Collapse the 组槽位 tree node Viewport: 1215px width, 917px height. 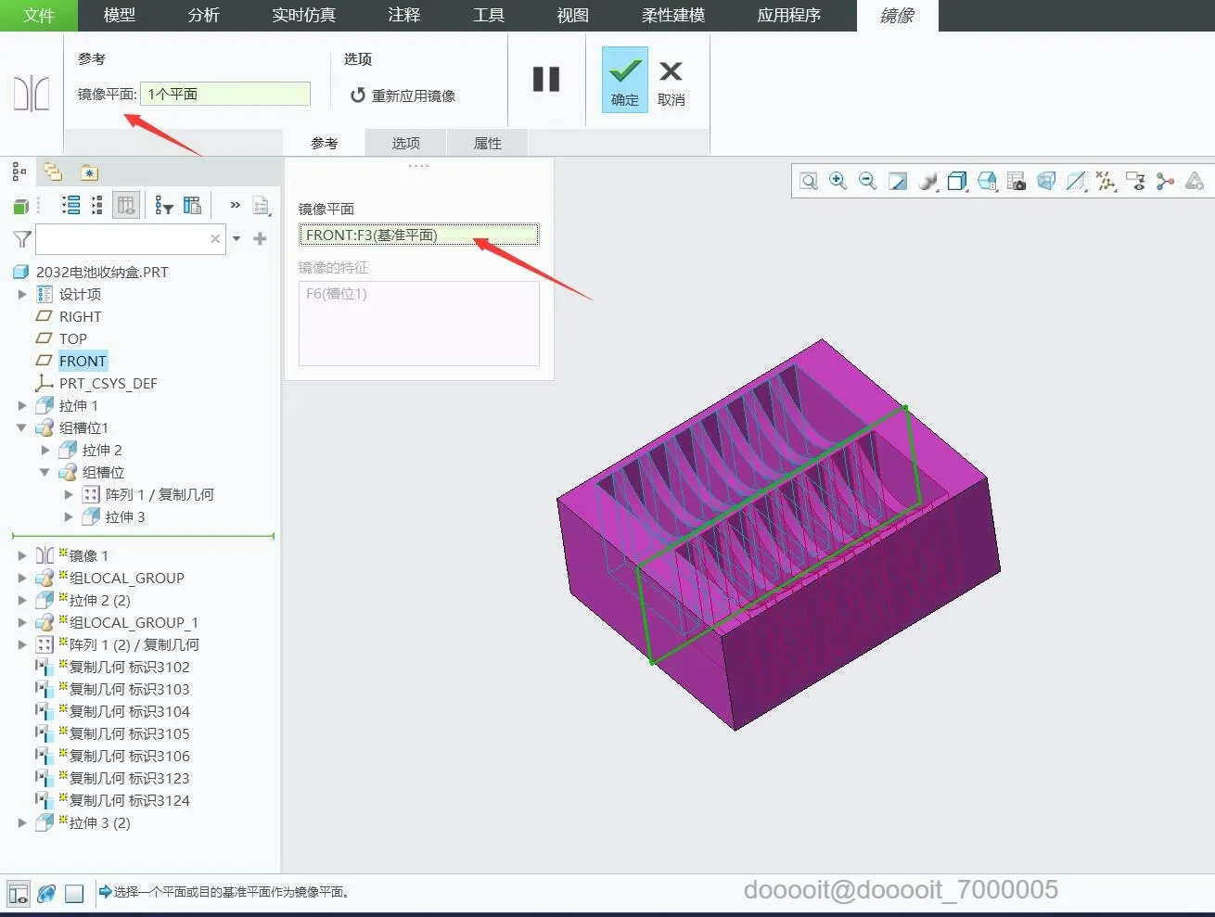[x=45, y=472]
